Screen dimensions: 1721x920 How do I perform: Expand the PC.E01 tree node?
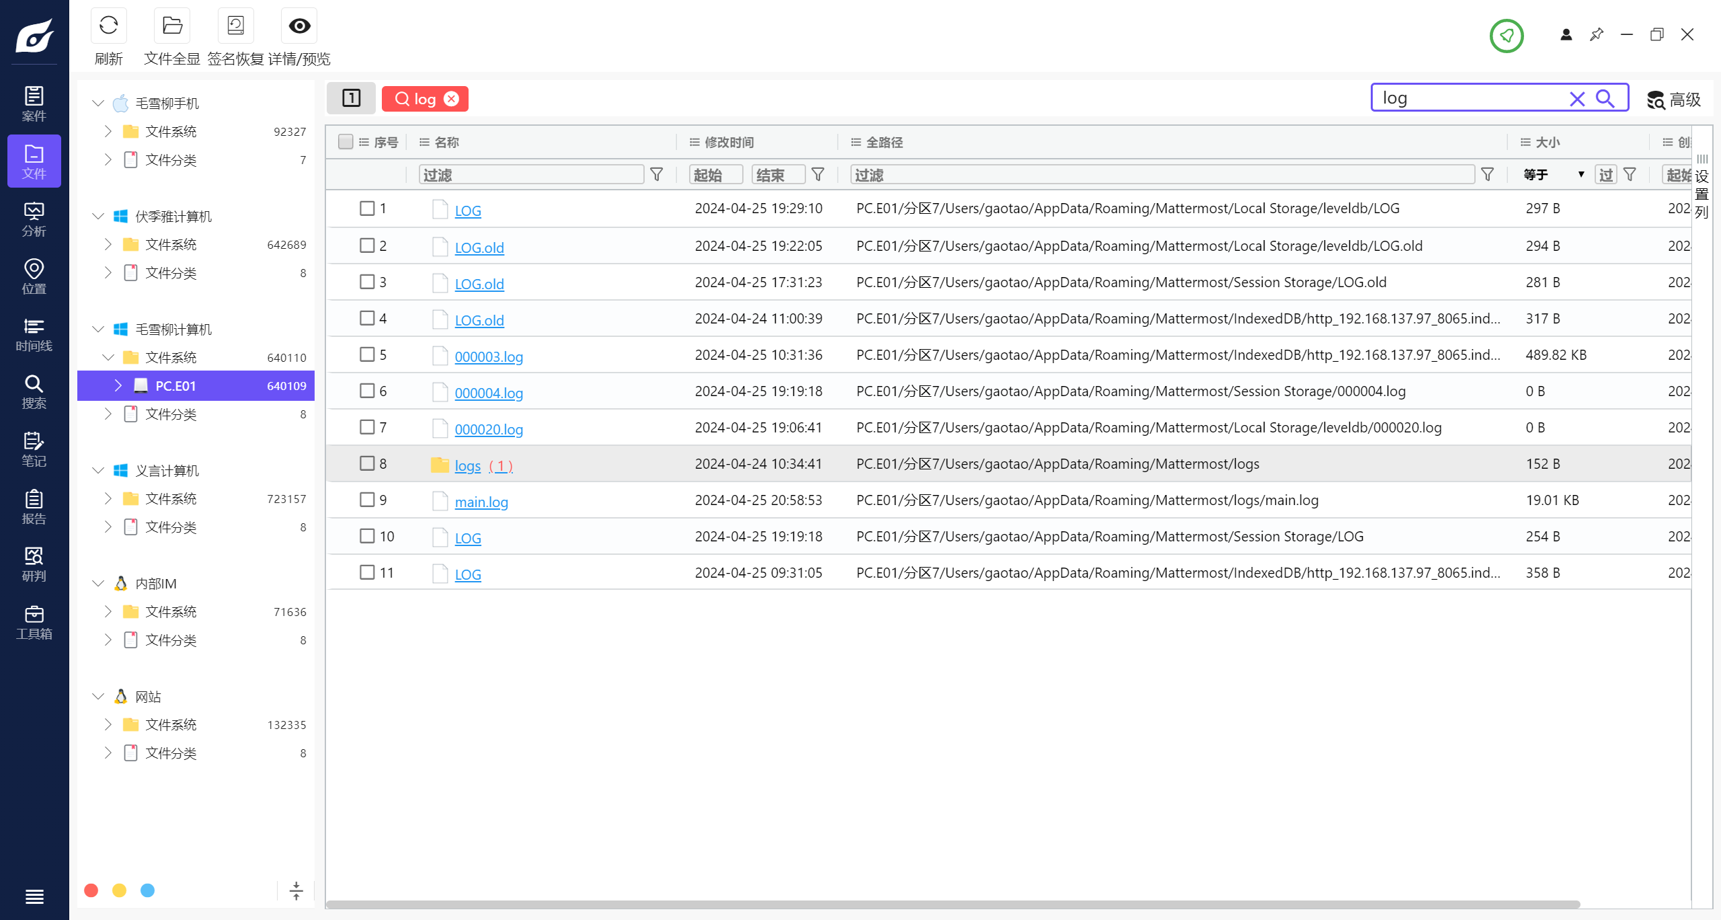pyautogui.click(x=118, y=385)
